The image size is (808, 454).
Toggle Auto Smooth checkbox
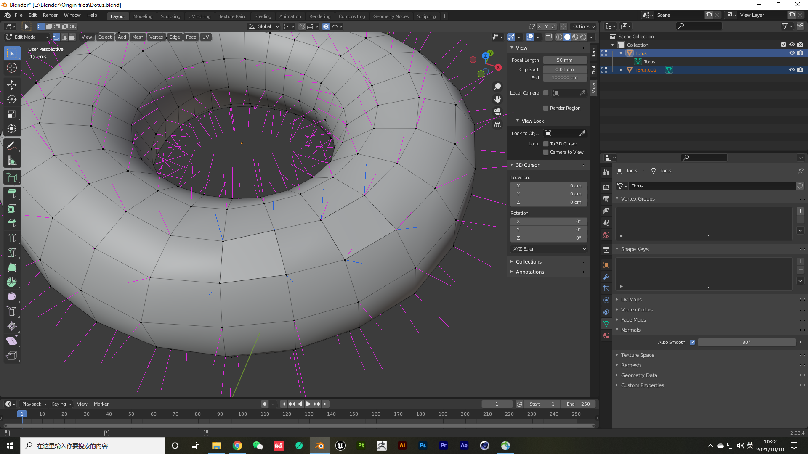click(692, 342)
